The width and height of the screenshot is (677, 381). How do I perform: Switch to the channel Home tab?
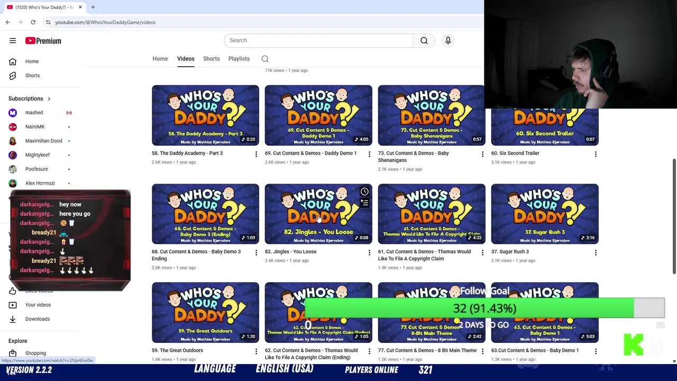[160, 59]
